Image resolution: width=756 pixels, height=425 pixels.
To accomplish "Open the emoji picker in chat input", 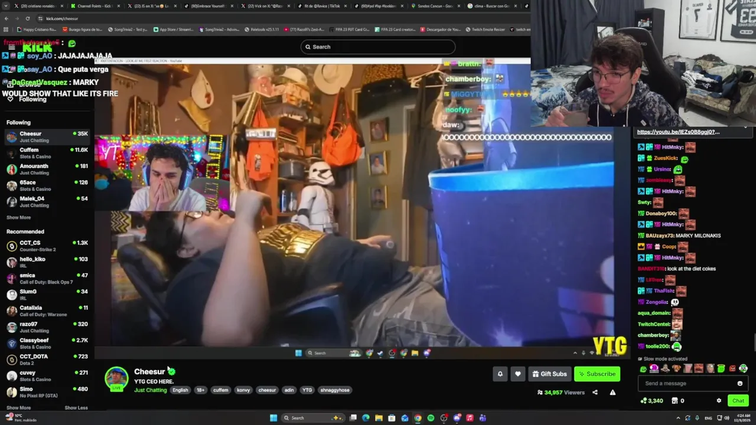I will click(x=739, y=384).
